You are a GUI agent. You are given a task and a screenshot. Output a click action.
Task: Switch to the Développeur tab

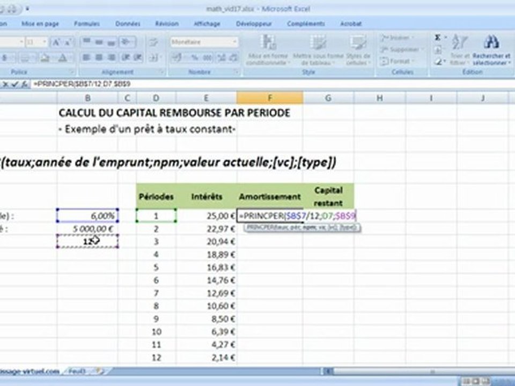pyautogui.click(x=254, y=24)
